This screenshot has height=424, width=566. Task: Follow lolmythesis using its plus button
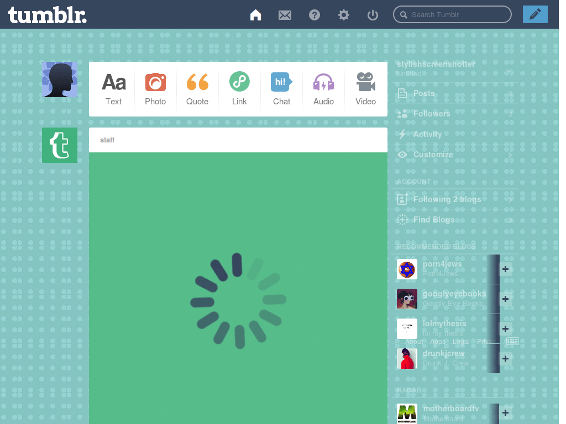pyautogui.click(x=505, y=329)
